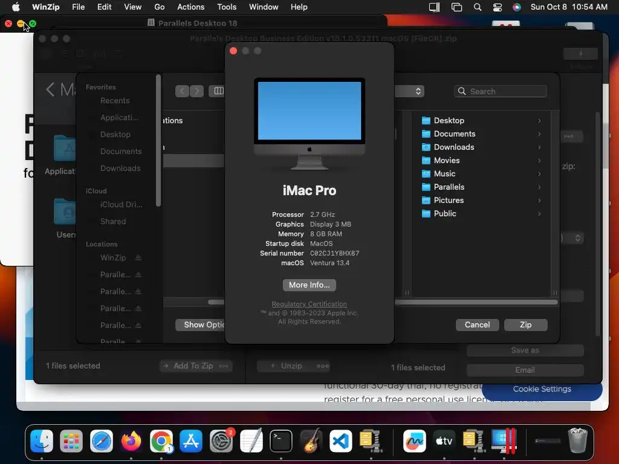This screenshot has width=619, height=464.
Task: Launch Firefox from the dock
Action: pos(131,440)
